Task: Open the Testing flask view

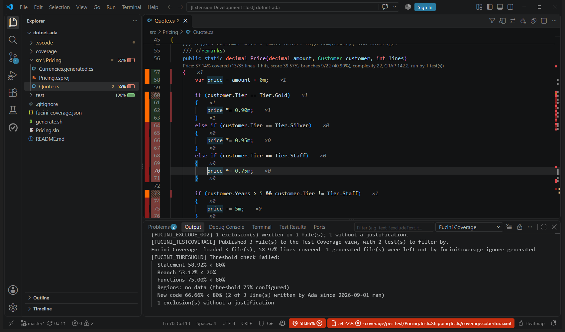Action: point(13,110)
